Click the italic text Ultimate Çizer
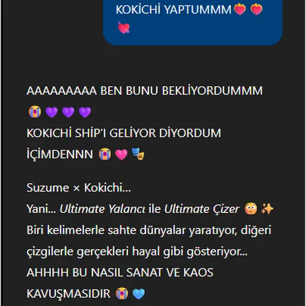The height and width of the screenshot is (306, 306). [202, 209]
